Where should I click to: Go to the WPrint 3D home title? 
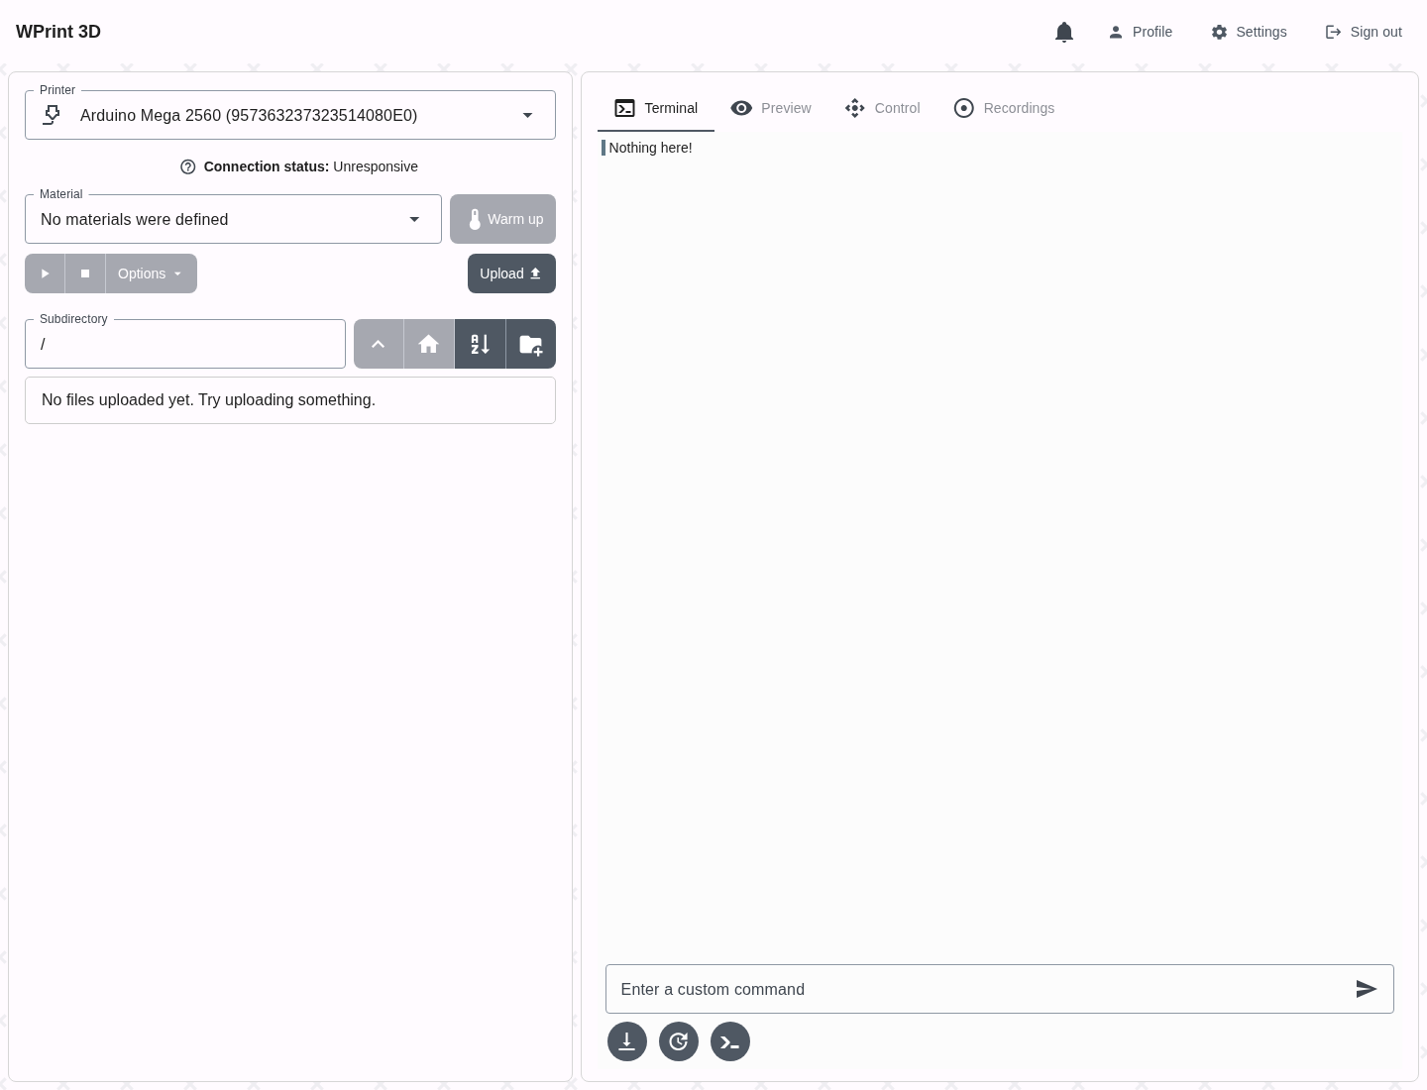[58, 32]
